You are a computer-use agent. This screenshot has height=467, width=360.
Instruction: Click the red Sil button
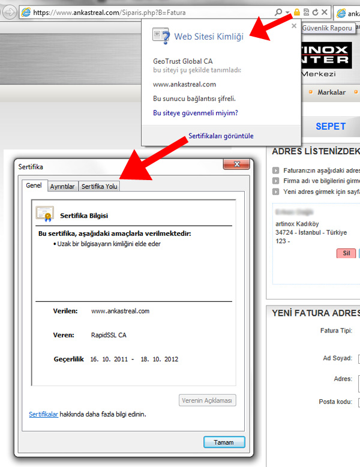point(346,253)
